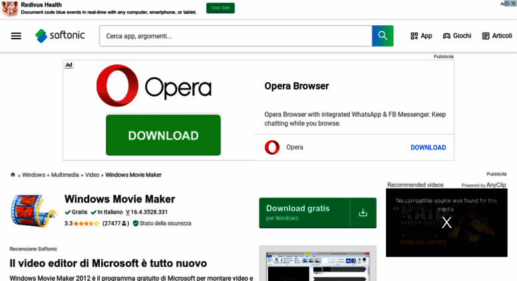Click the star rating 3.3
Screen dimensions: 517x281
81,223
